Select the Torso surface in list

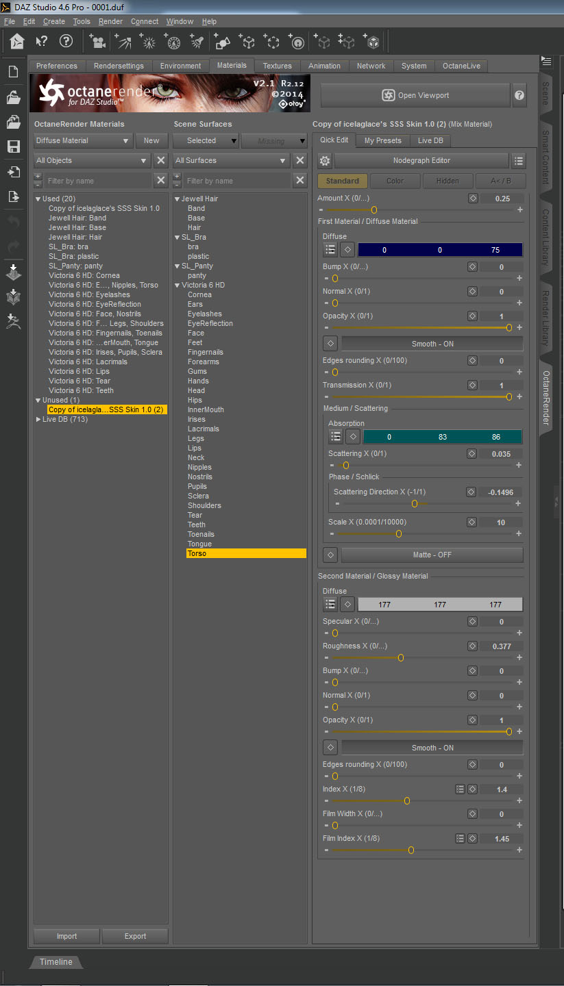246,553
